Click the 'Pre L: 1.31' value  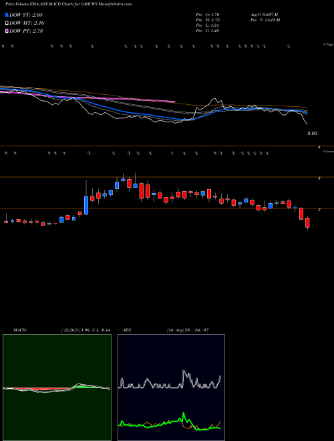208,25
